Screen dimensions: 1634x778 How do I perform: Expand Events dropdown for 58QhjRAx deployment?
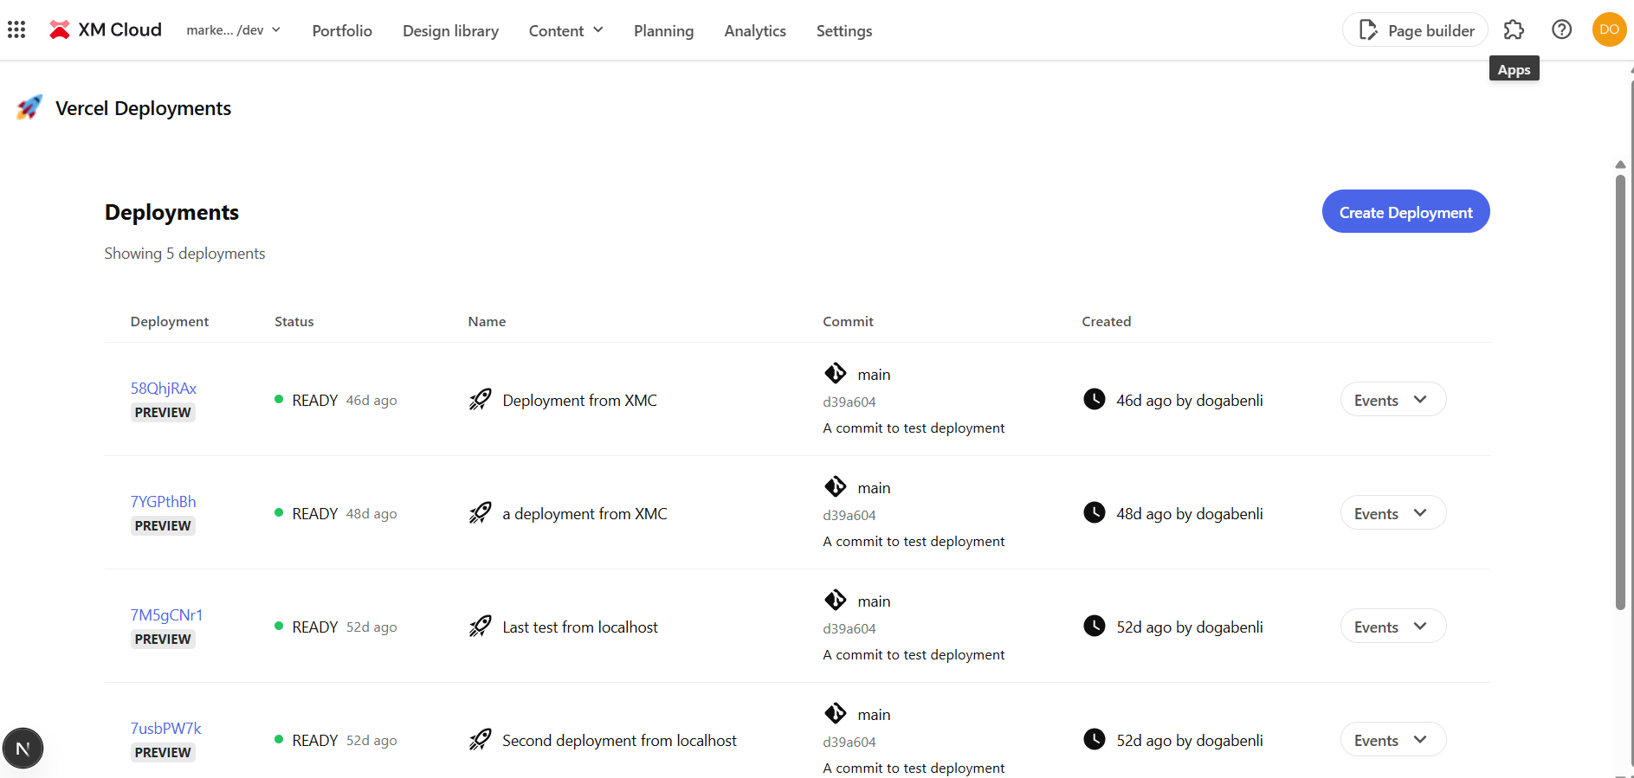[x=1392, y=400]
